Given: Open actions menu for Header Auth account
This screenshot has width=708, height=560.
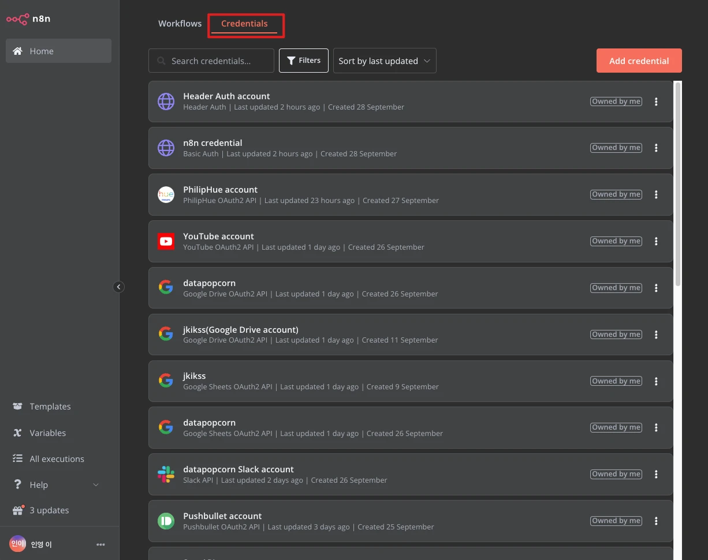Looking at the screenshot, I should point(656,102).
